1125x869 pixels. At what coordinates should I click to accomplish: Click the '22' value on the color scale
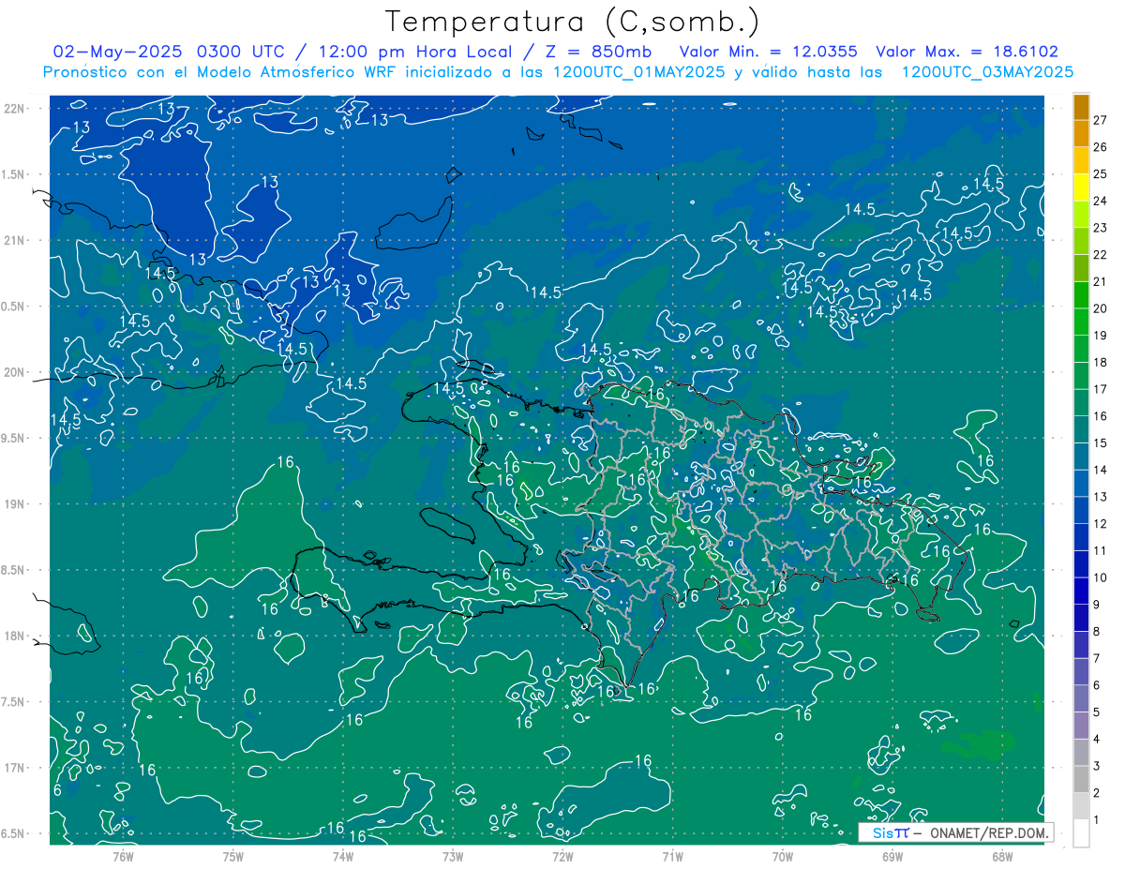pos(1101,254)
